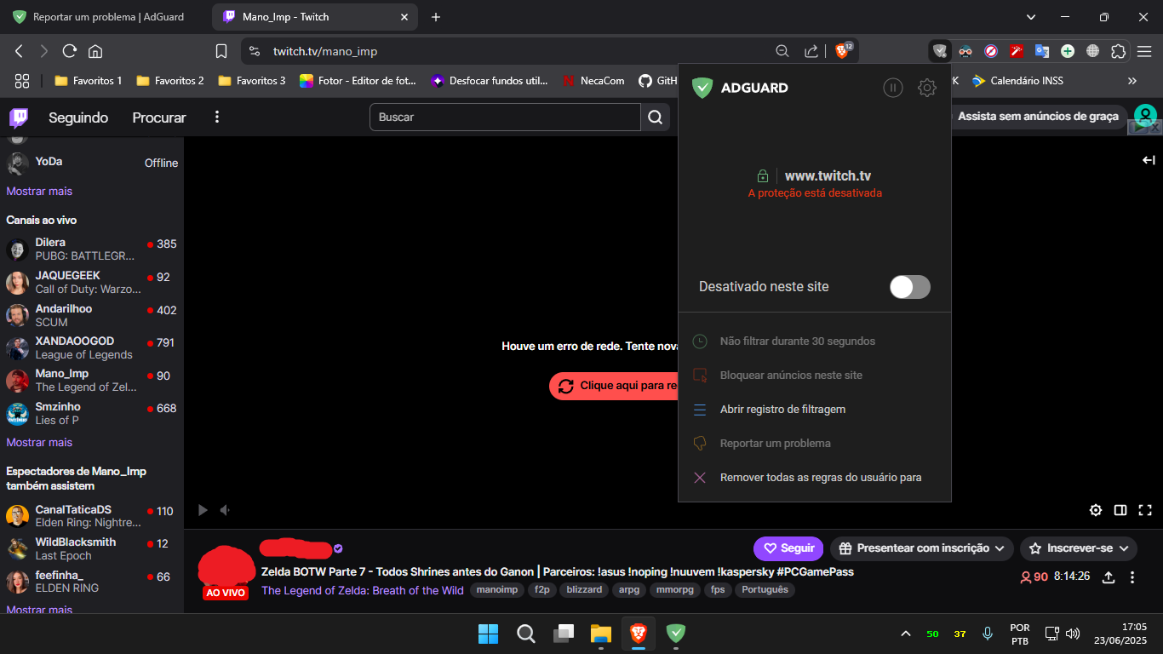Open the browser extensions puzzle icon

(x=1118, y=51)
